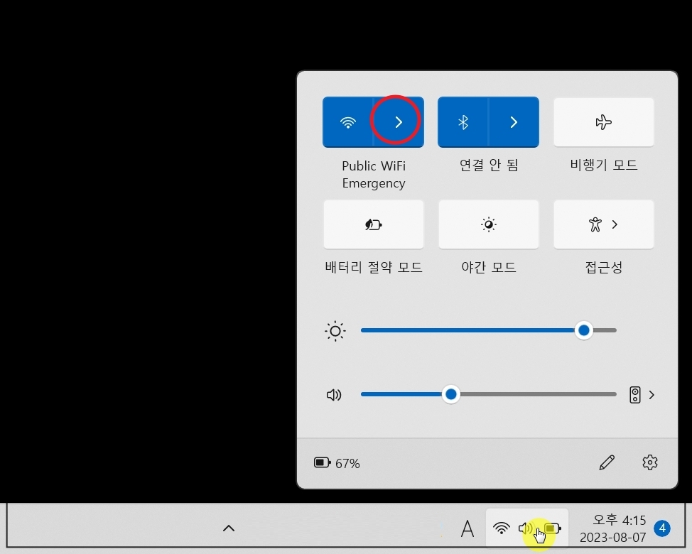This screenshot has height=554, width=692.
Task: Click the date 2023-08-07 in the taskbar
Action: [612, 537]
